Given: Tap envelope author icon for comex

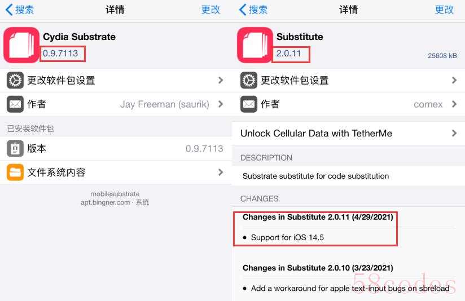Looking at the screenshot, I should [x=248, y=104].
